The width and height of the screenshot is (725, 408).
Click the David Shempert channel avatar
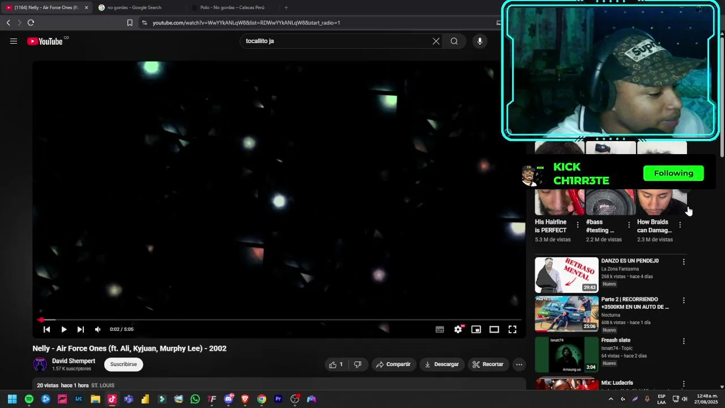[40, 364]
